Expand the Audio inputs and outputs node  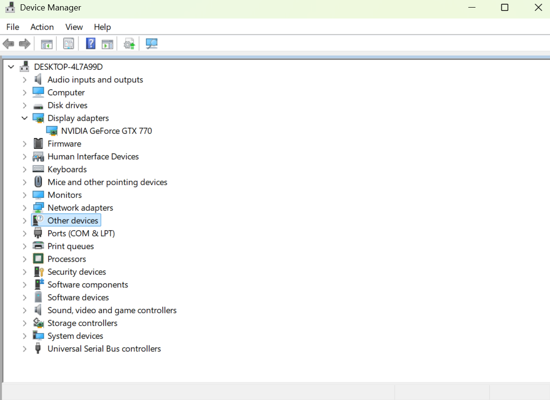point(25,80)
